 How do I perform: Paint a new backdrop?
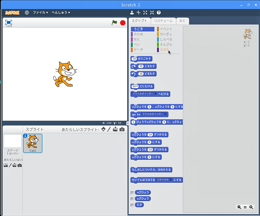point(10,165)
